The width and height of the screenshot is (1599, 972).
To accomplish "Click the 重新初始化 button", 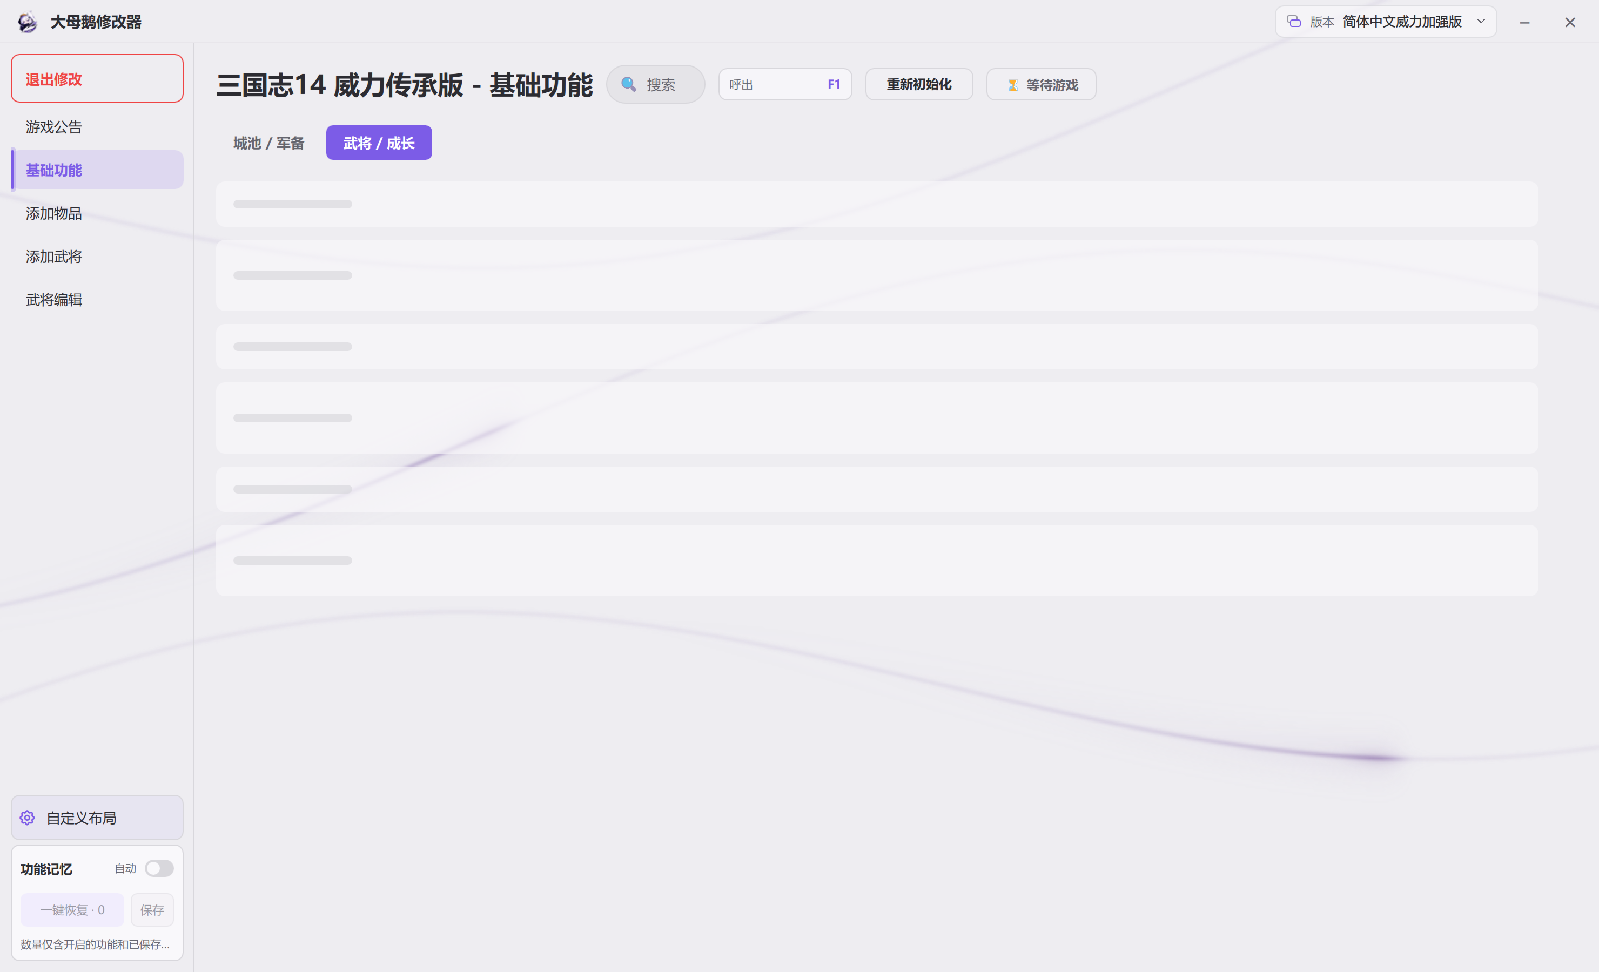I will pos(919,84).
